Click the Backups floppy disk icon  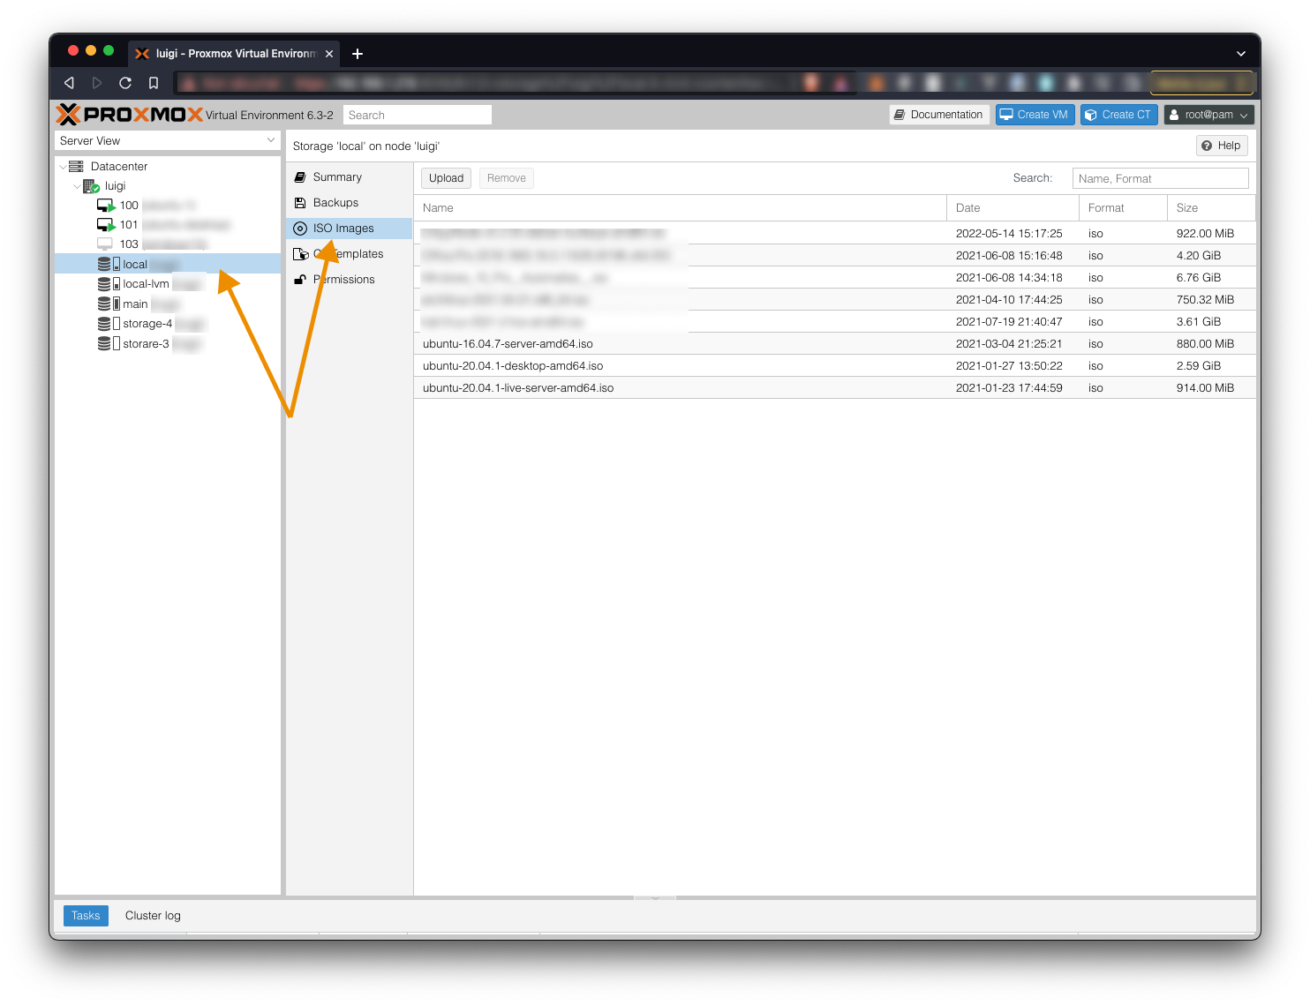300,203
